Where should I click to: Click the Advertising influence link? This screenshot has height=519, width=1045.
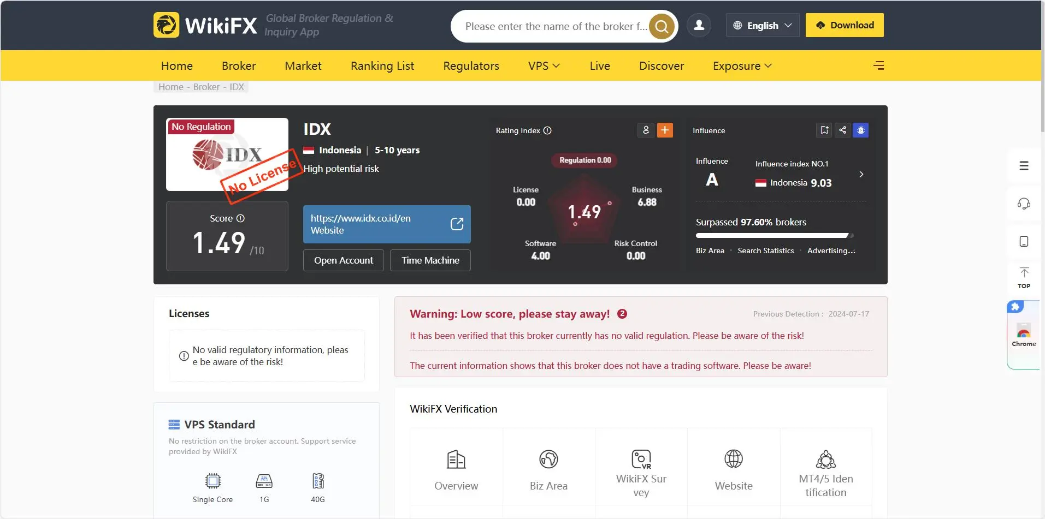click(x=831, y=250)
